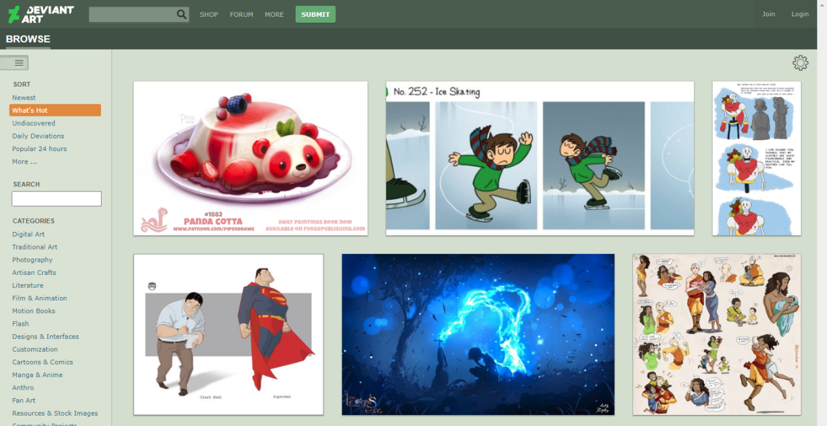Open Manga & Anime category
This screenshot has width=827, height=426.
pyautogui.click(x=38, y=375)
